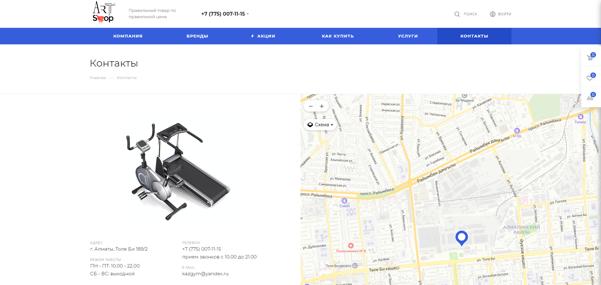Open search via magnifier icon

click(x=457, y=14)
